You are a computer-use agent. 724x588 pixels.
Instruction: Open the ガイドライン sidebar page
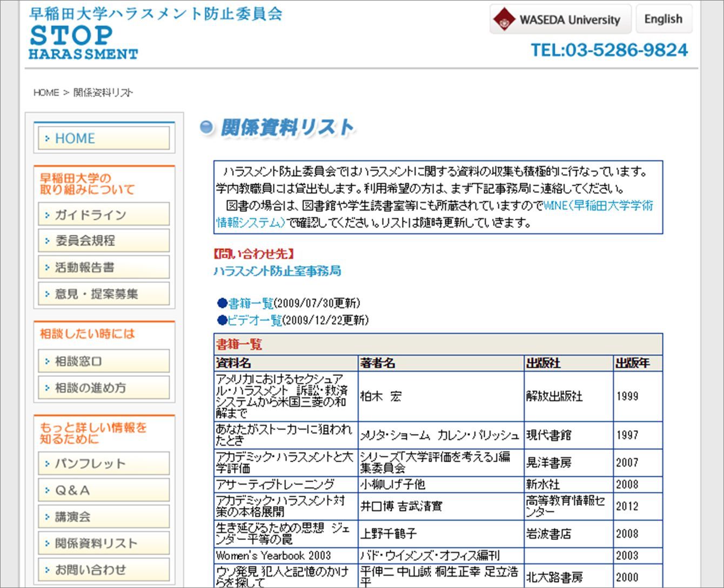[x=104, y=215]
